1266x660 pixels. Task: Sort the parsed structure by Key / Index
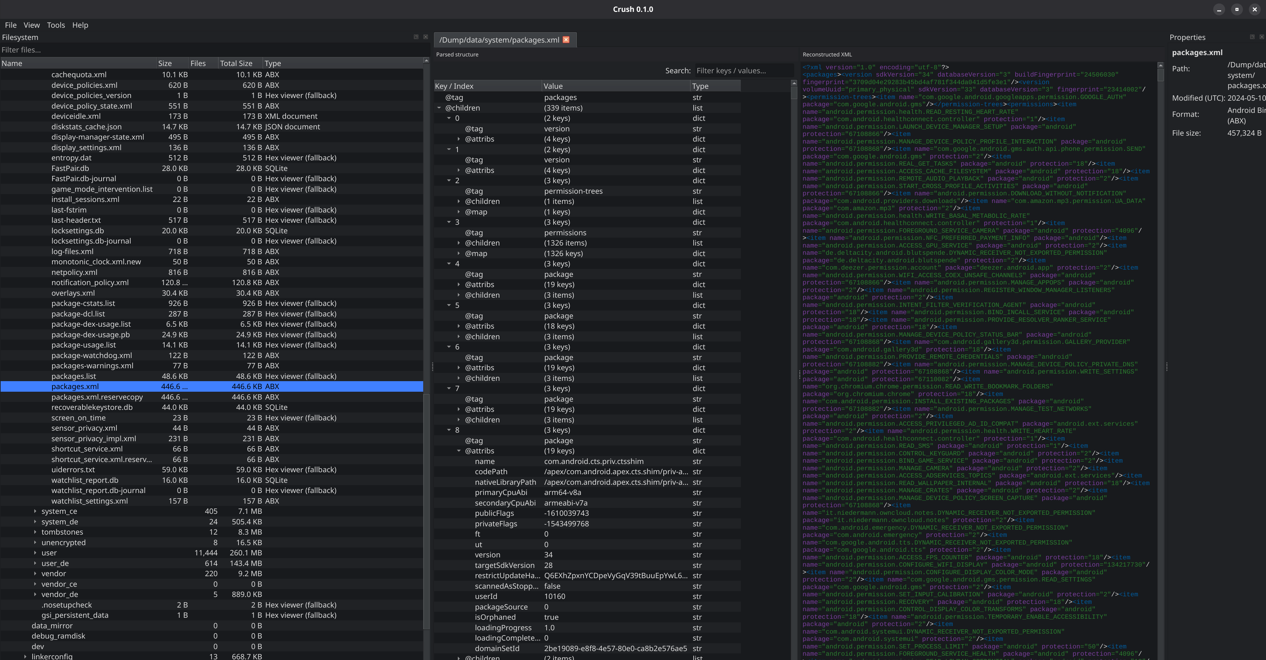pos(488,86)
